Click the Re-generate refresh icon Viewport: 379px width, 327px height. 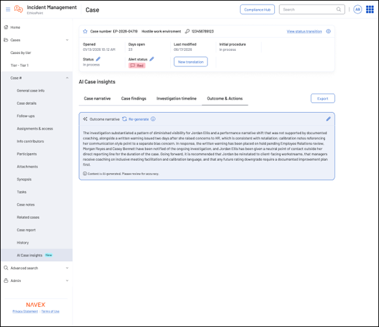[124, 119]
